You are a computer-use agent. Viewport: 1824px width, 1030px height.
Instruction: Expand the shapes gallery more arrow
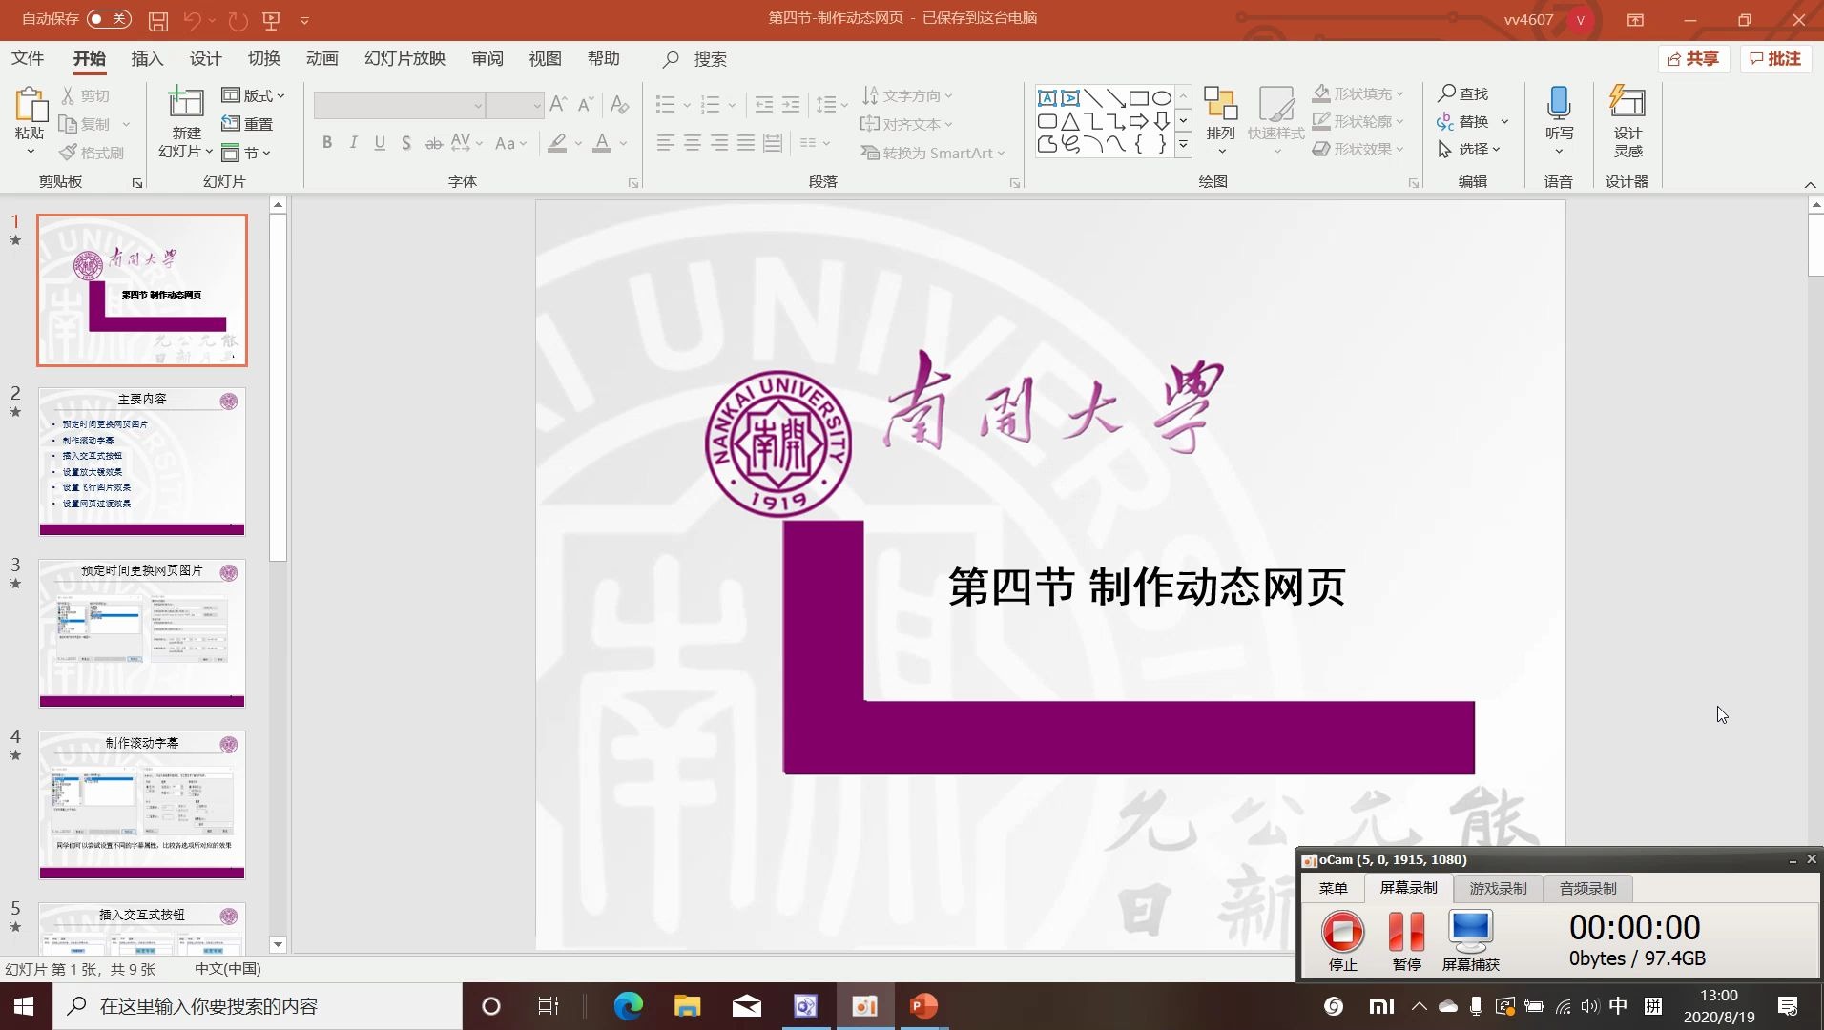tap(1183, 145)
